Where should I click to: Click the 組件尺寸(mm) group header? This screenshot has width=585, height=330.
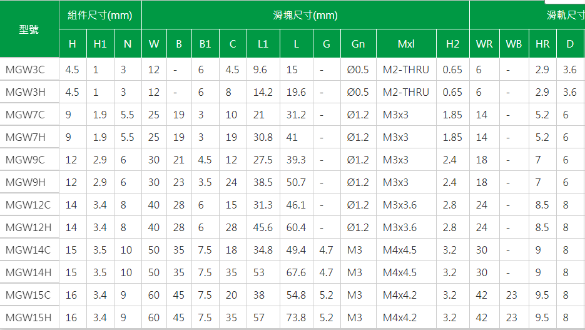point(100,15)
